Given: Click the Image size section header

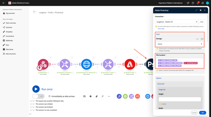Looking at the screenshot, I should click(162, 90).
